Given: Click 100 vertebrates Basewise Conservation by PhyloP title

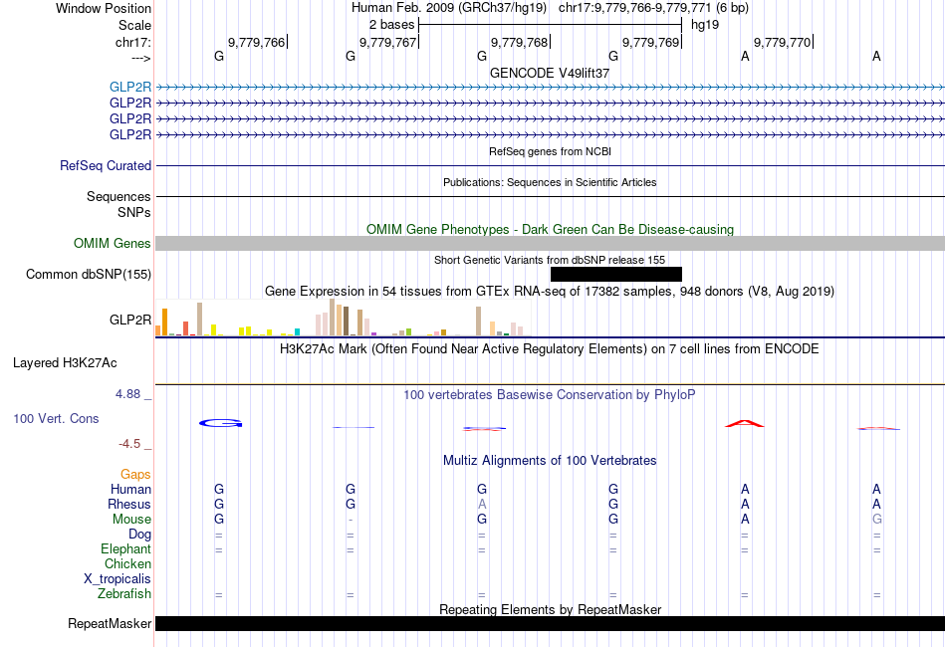Looking at the screenshot, I should coord(550,395).
